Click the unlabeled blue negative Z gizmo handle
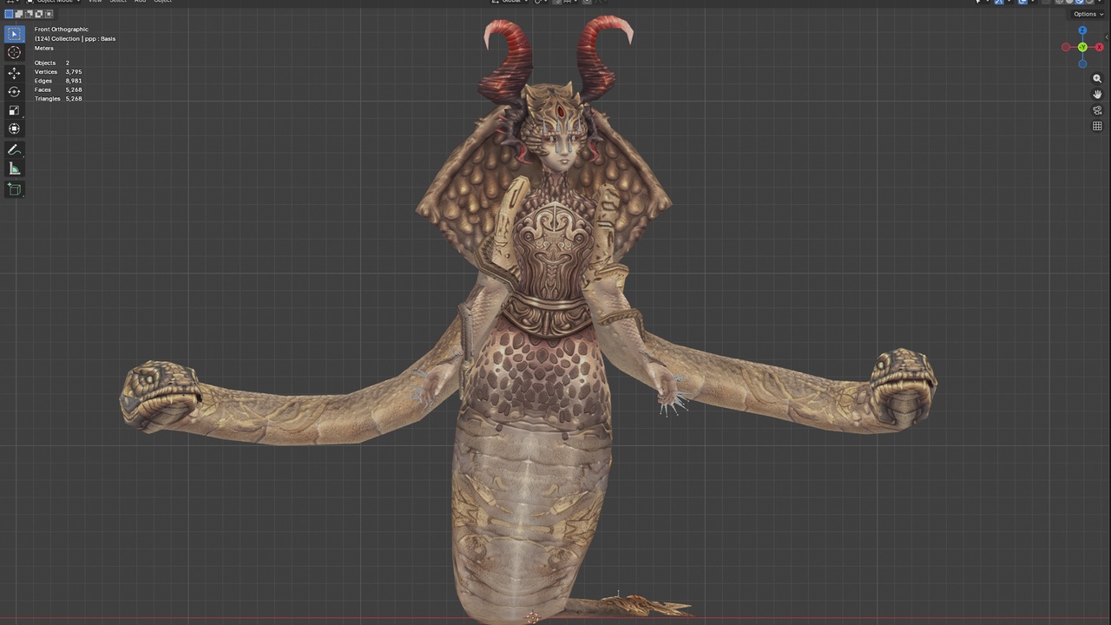This screenshot has height=625, width=1111. click(x=1082, y=63)
